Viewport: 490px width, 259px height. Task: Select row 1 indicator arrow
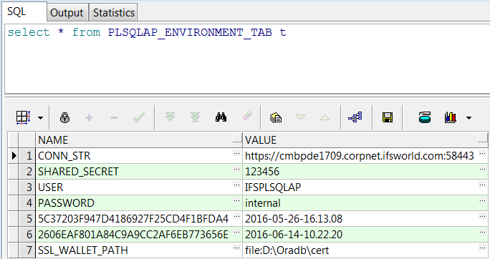(14, 155)
